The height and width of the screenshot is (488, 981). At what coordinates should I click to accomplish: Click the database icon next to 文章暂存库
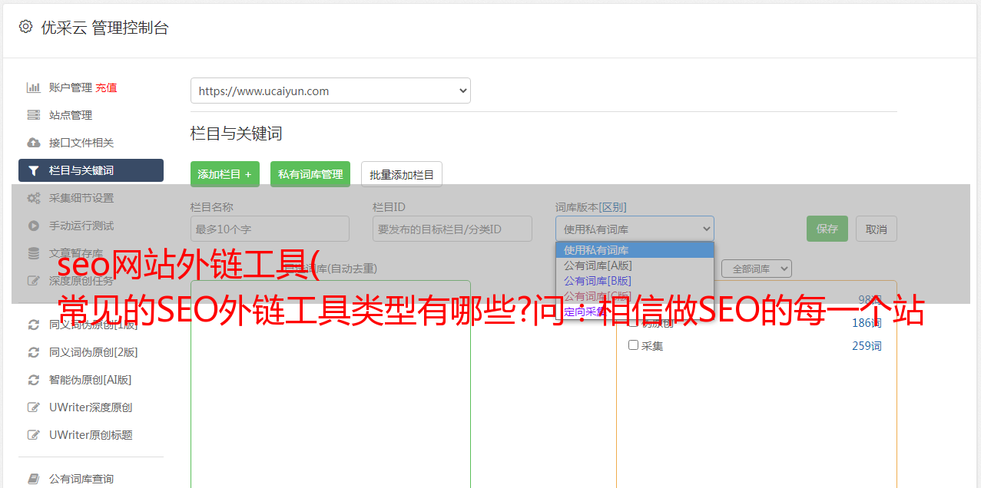tap(34, 253)
